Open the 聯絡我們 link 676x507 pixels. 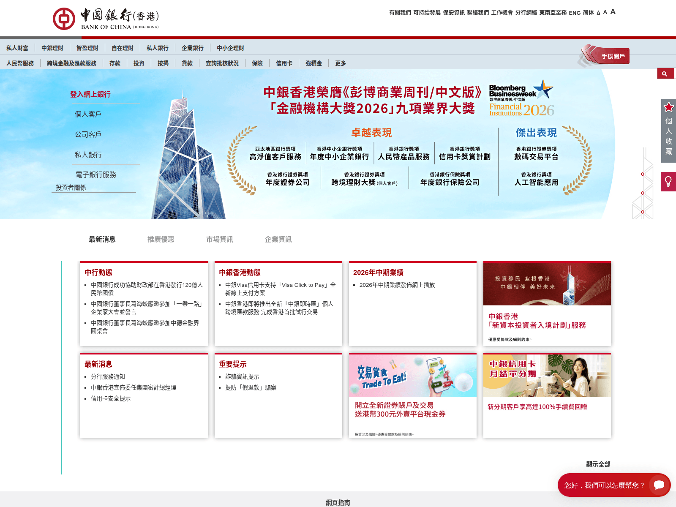tap(478, 13)
